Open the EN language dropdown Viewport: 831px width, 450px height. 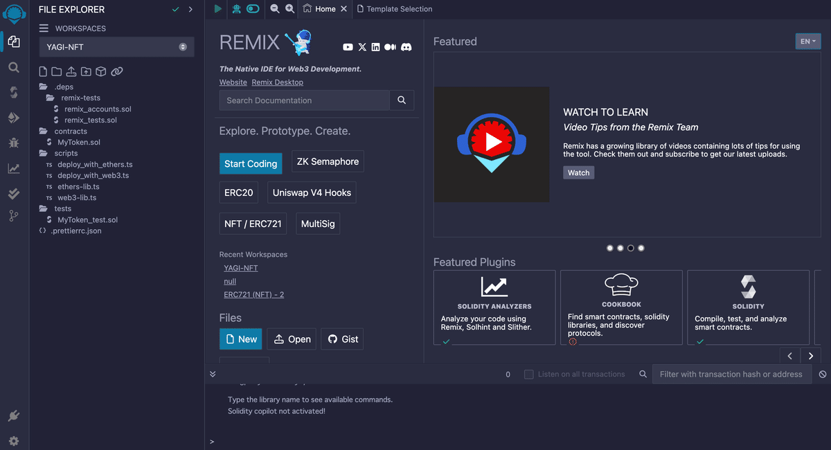(808, 42)
